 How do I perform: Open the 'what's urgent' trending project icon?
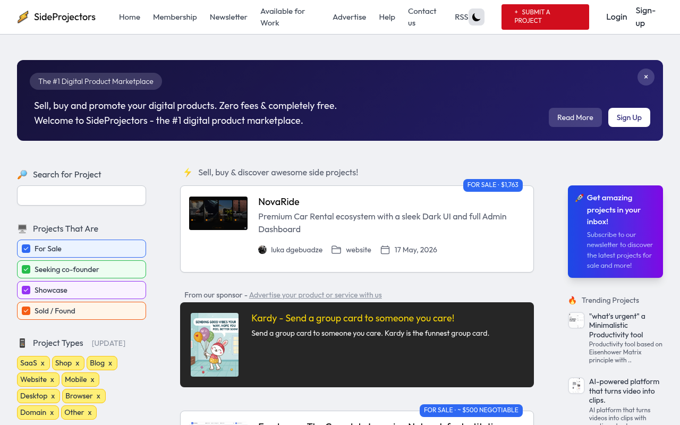coord(576,320)
